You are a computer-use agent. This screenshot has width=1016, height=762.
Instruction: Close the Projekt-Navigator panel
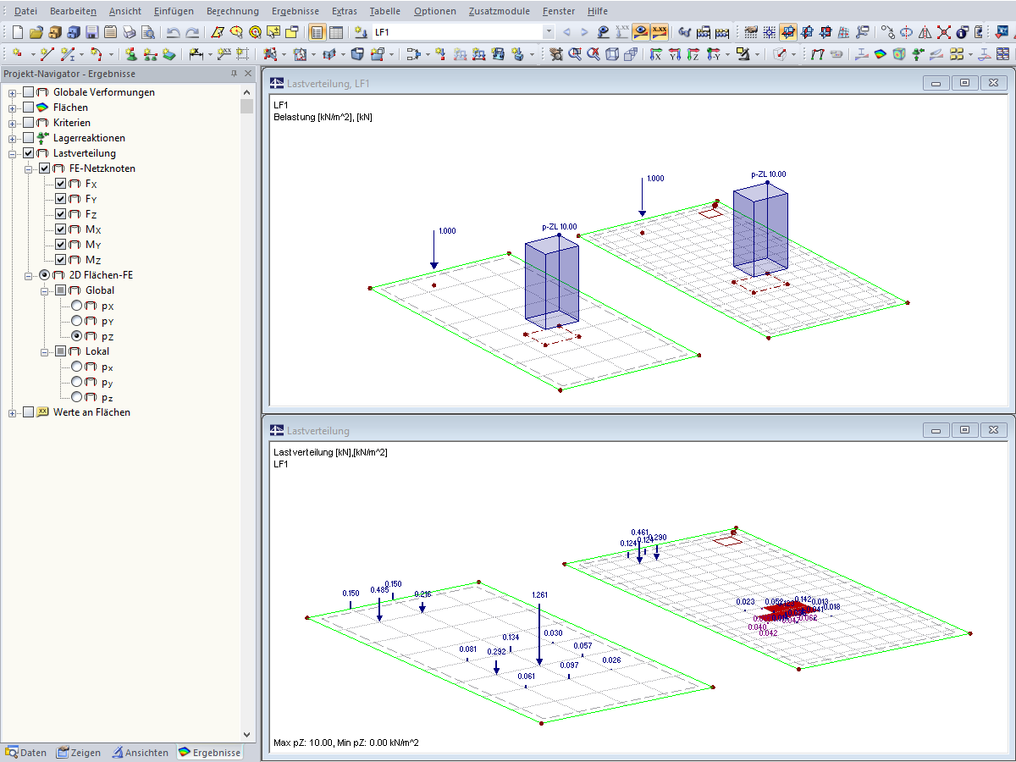(x=248, y=74)
